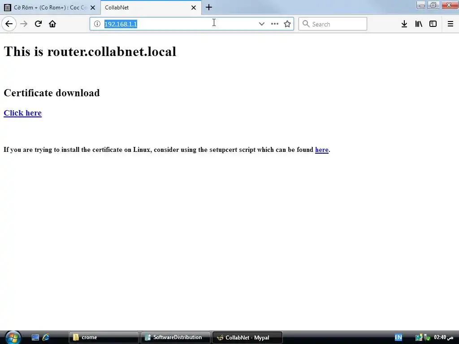
Task: Open the downloads panel
Action: (404, 24)
